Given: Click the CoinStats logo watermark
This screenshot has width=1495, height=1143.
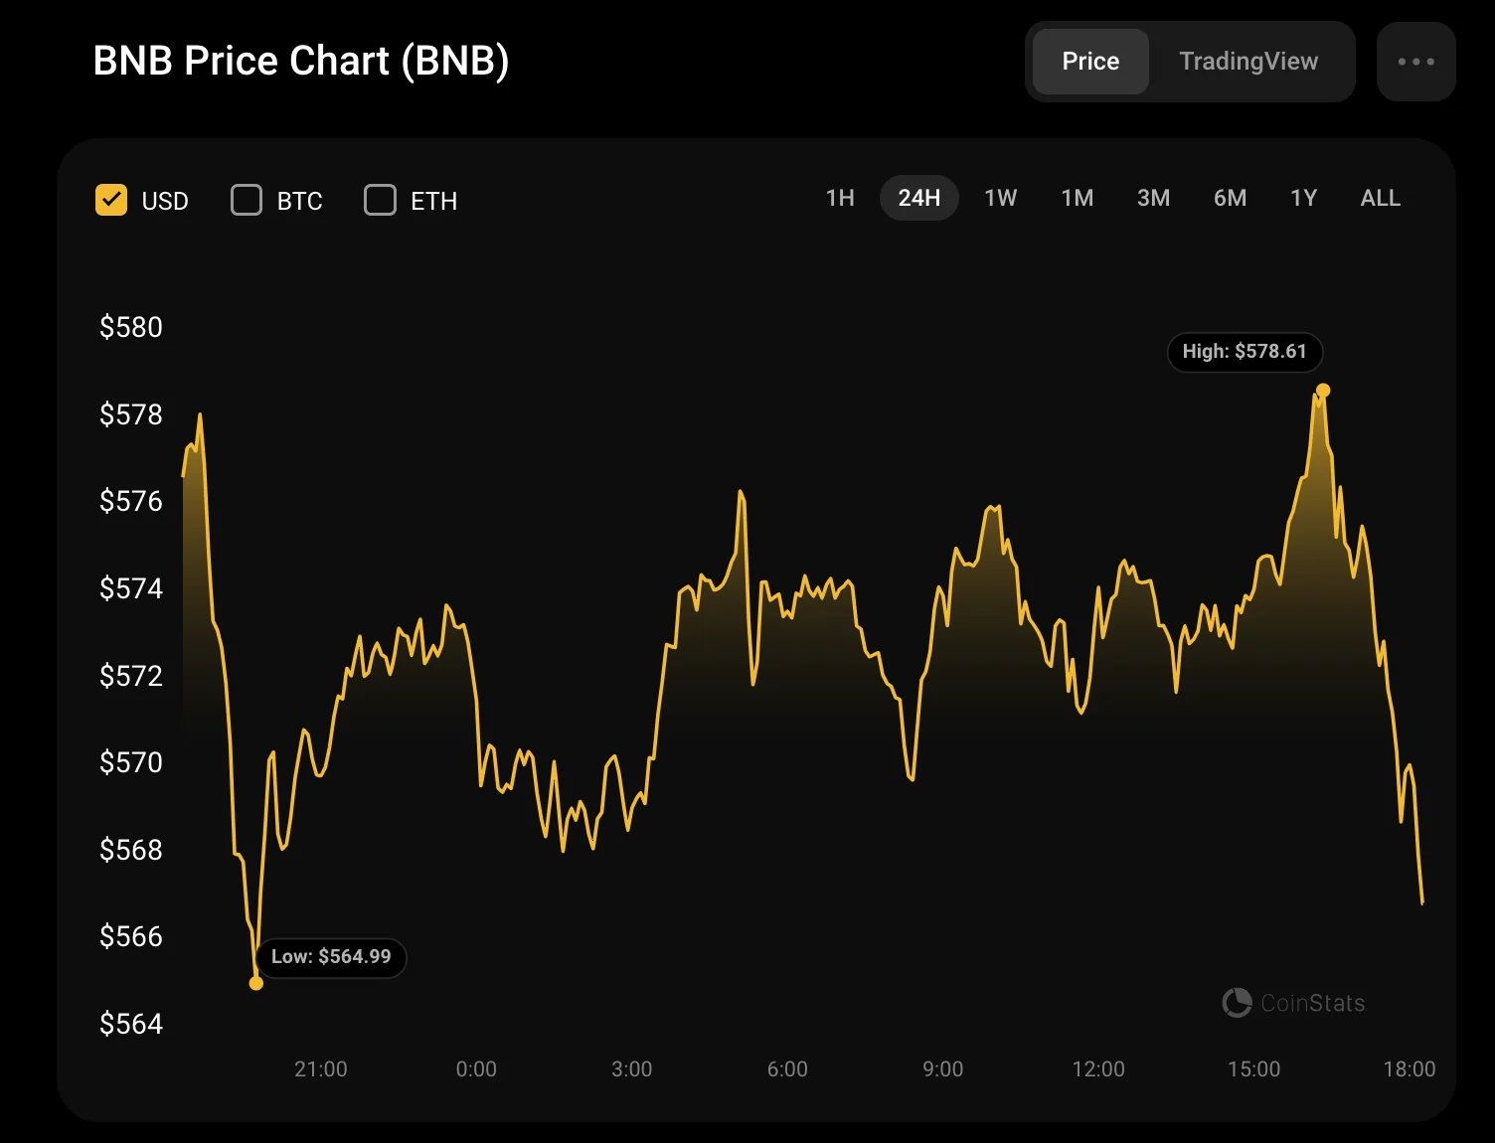Looking at the screenshot, I should tap(1293, 1003).
